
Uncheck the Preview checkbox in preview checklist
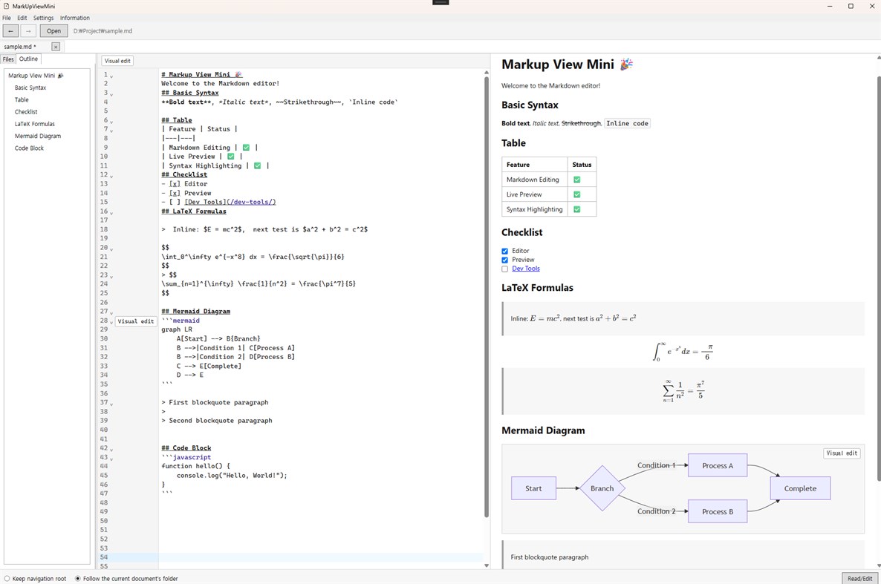pos(504,260)
